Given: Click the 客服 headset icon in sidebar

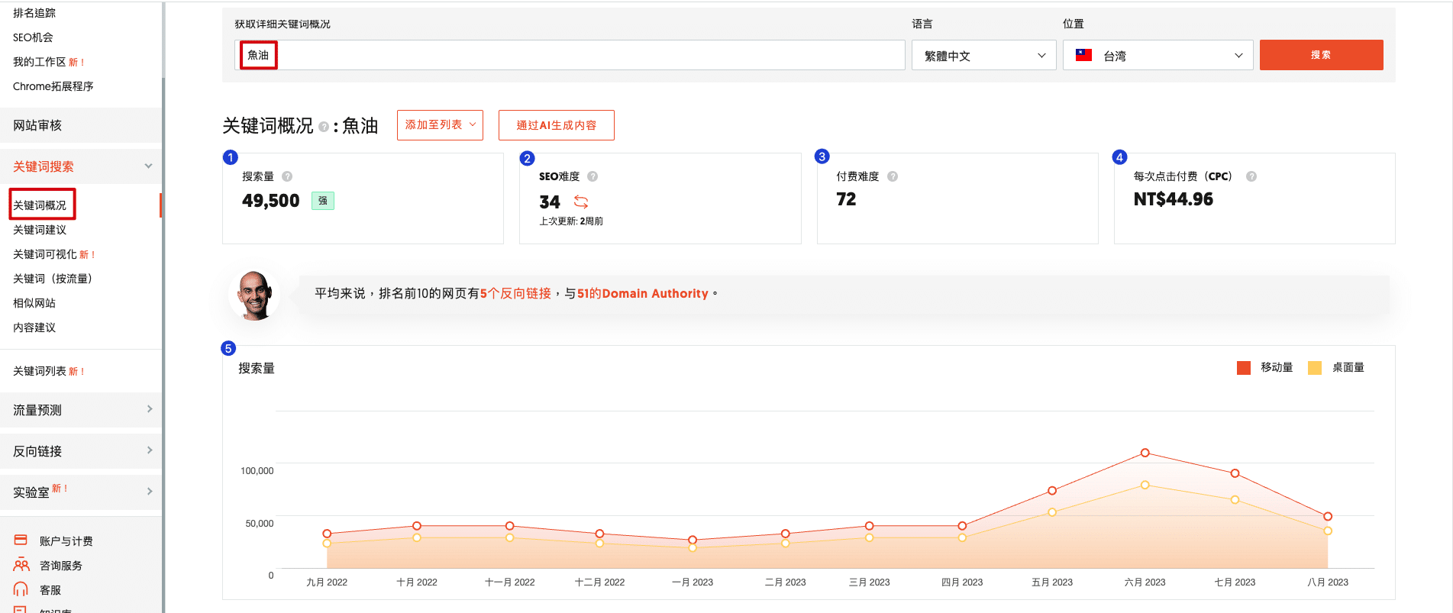Looking at the screenshot, I should tap(21, 589).
